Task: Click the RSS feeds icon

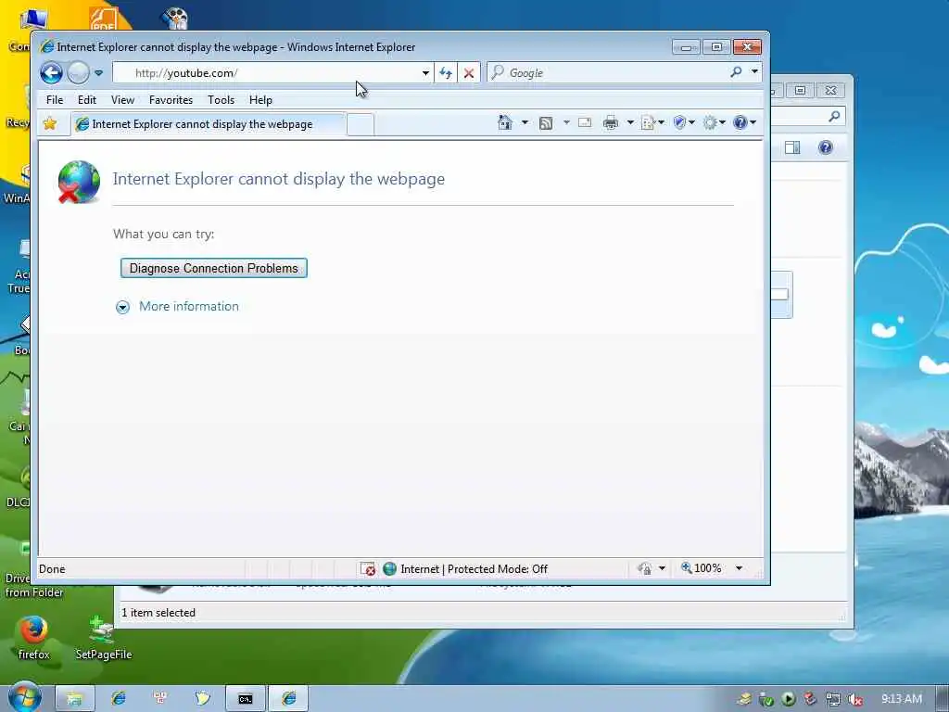Action: 545,123
